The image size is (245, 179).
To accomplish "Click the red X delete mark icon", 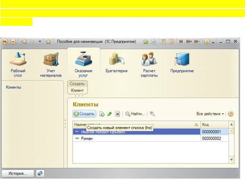I will 117,114.
